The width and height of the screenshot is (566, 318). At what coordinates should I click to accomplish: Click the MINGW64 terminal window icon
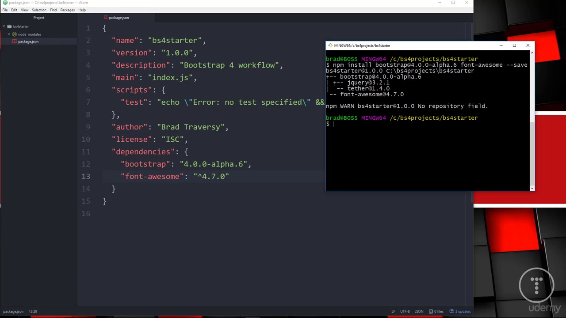(330, 45)
